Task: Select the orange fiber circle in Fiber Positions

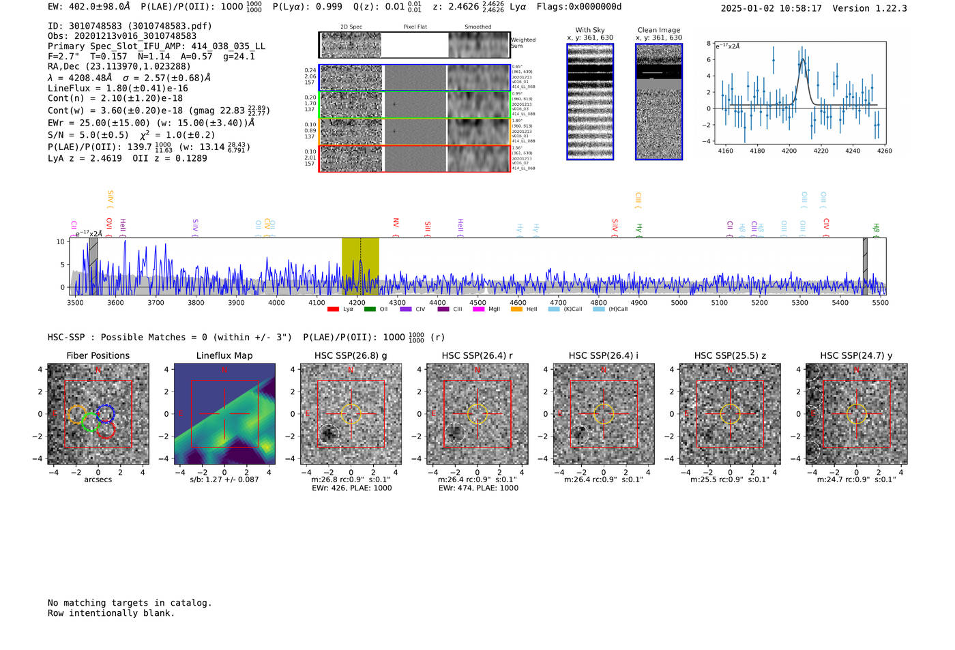Action: (x=77, y=414)
